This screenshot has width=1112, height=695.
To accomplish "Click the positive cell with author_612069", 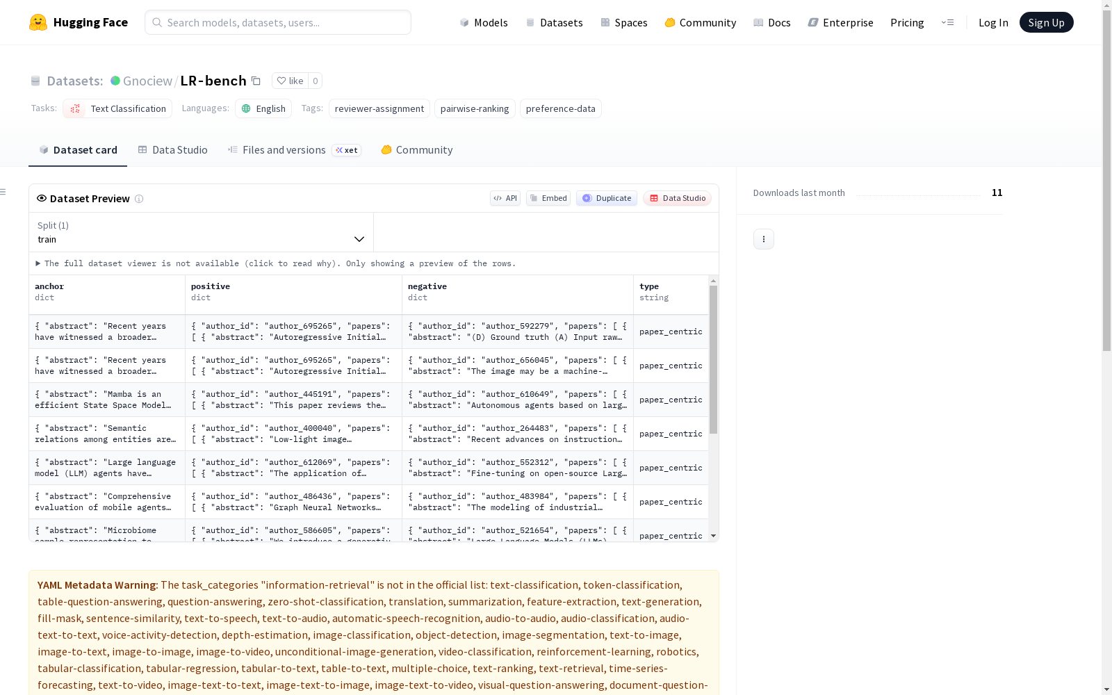I will (293, 468).
